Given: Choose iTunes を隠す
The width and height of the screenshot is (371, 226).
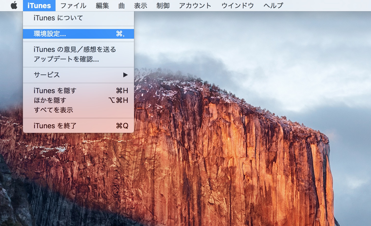Looking at the screenshot, I should tap(78, 91).
